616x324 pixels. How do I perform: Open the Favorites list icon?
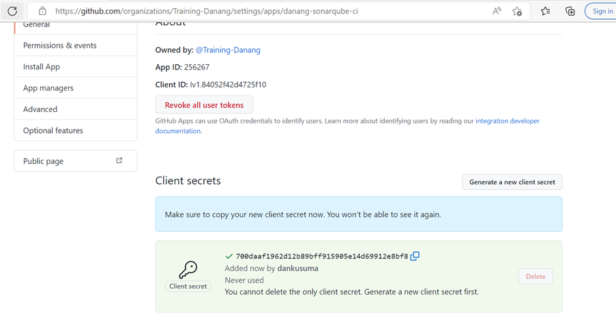click(545, 11)
